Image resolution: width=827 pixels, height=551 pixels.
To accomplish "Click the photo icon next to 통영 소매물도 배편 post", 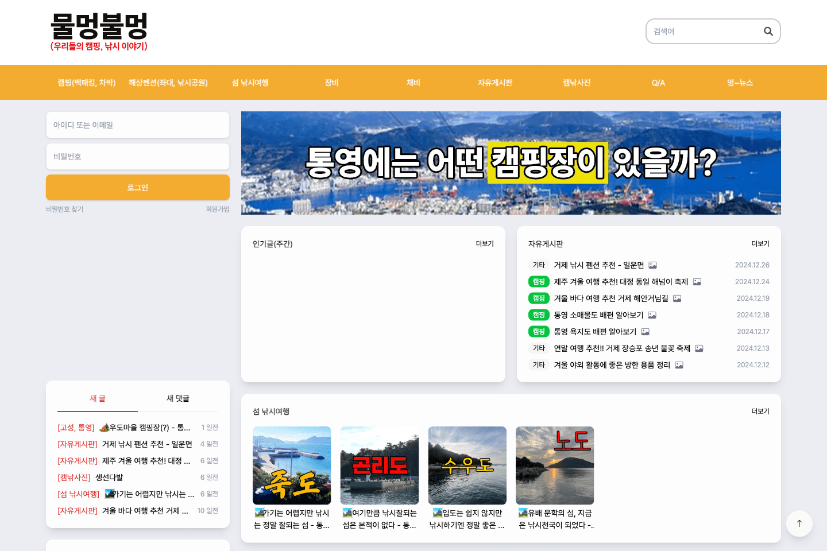I will [x=652, y=315].
